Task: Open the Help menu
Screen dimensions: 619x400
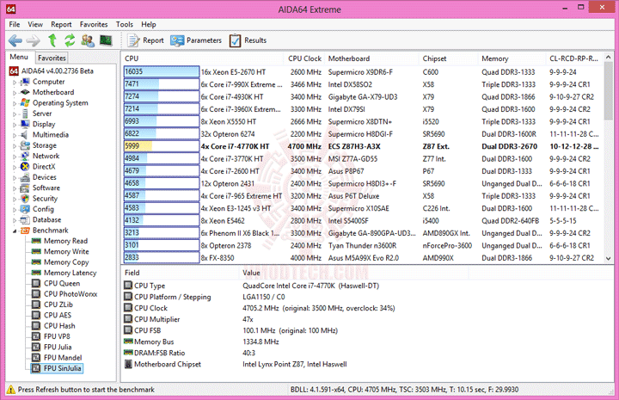Action: tap(149, 24)
